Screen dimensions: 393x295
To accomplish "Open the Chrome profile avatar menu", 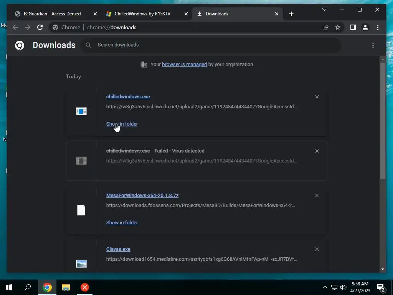I will point(365,27).
